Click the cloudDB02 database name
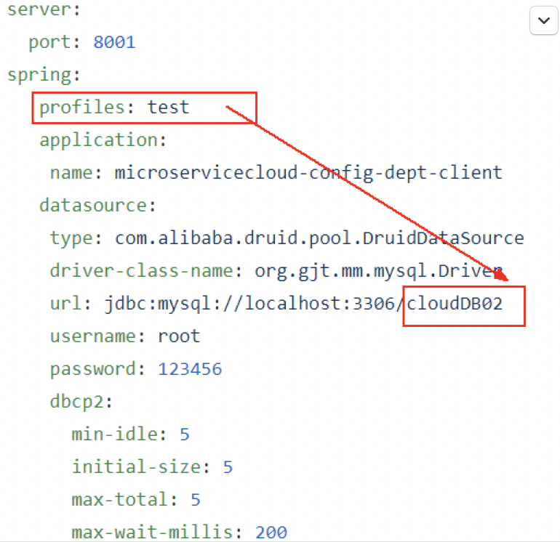The image size is (560, 542). click(455, 304)
